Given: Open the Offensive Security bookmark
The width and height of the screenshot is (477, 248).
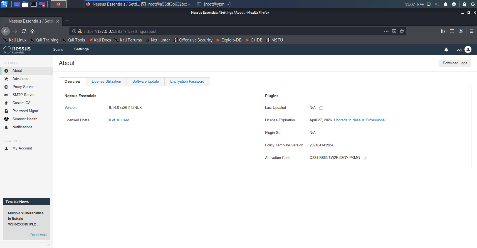Looking at the screenshot, I should pos(193,40).
